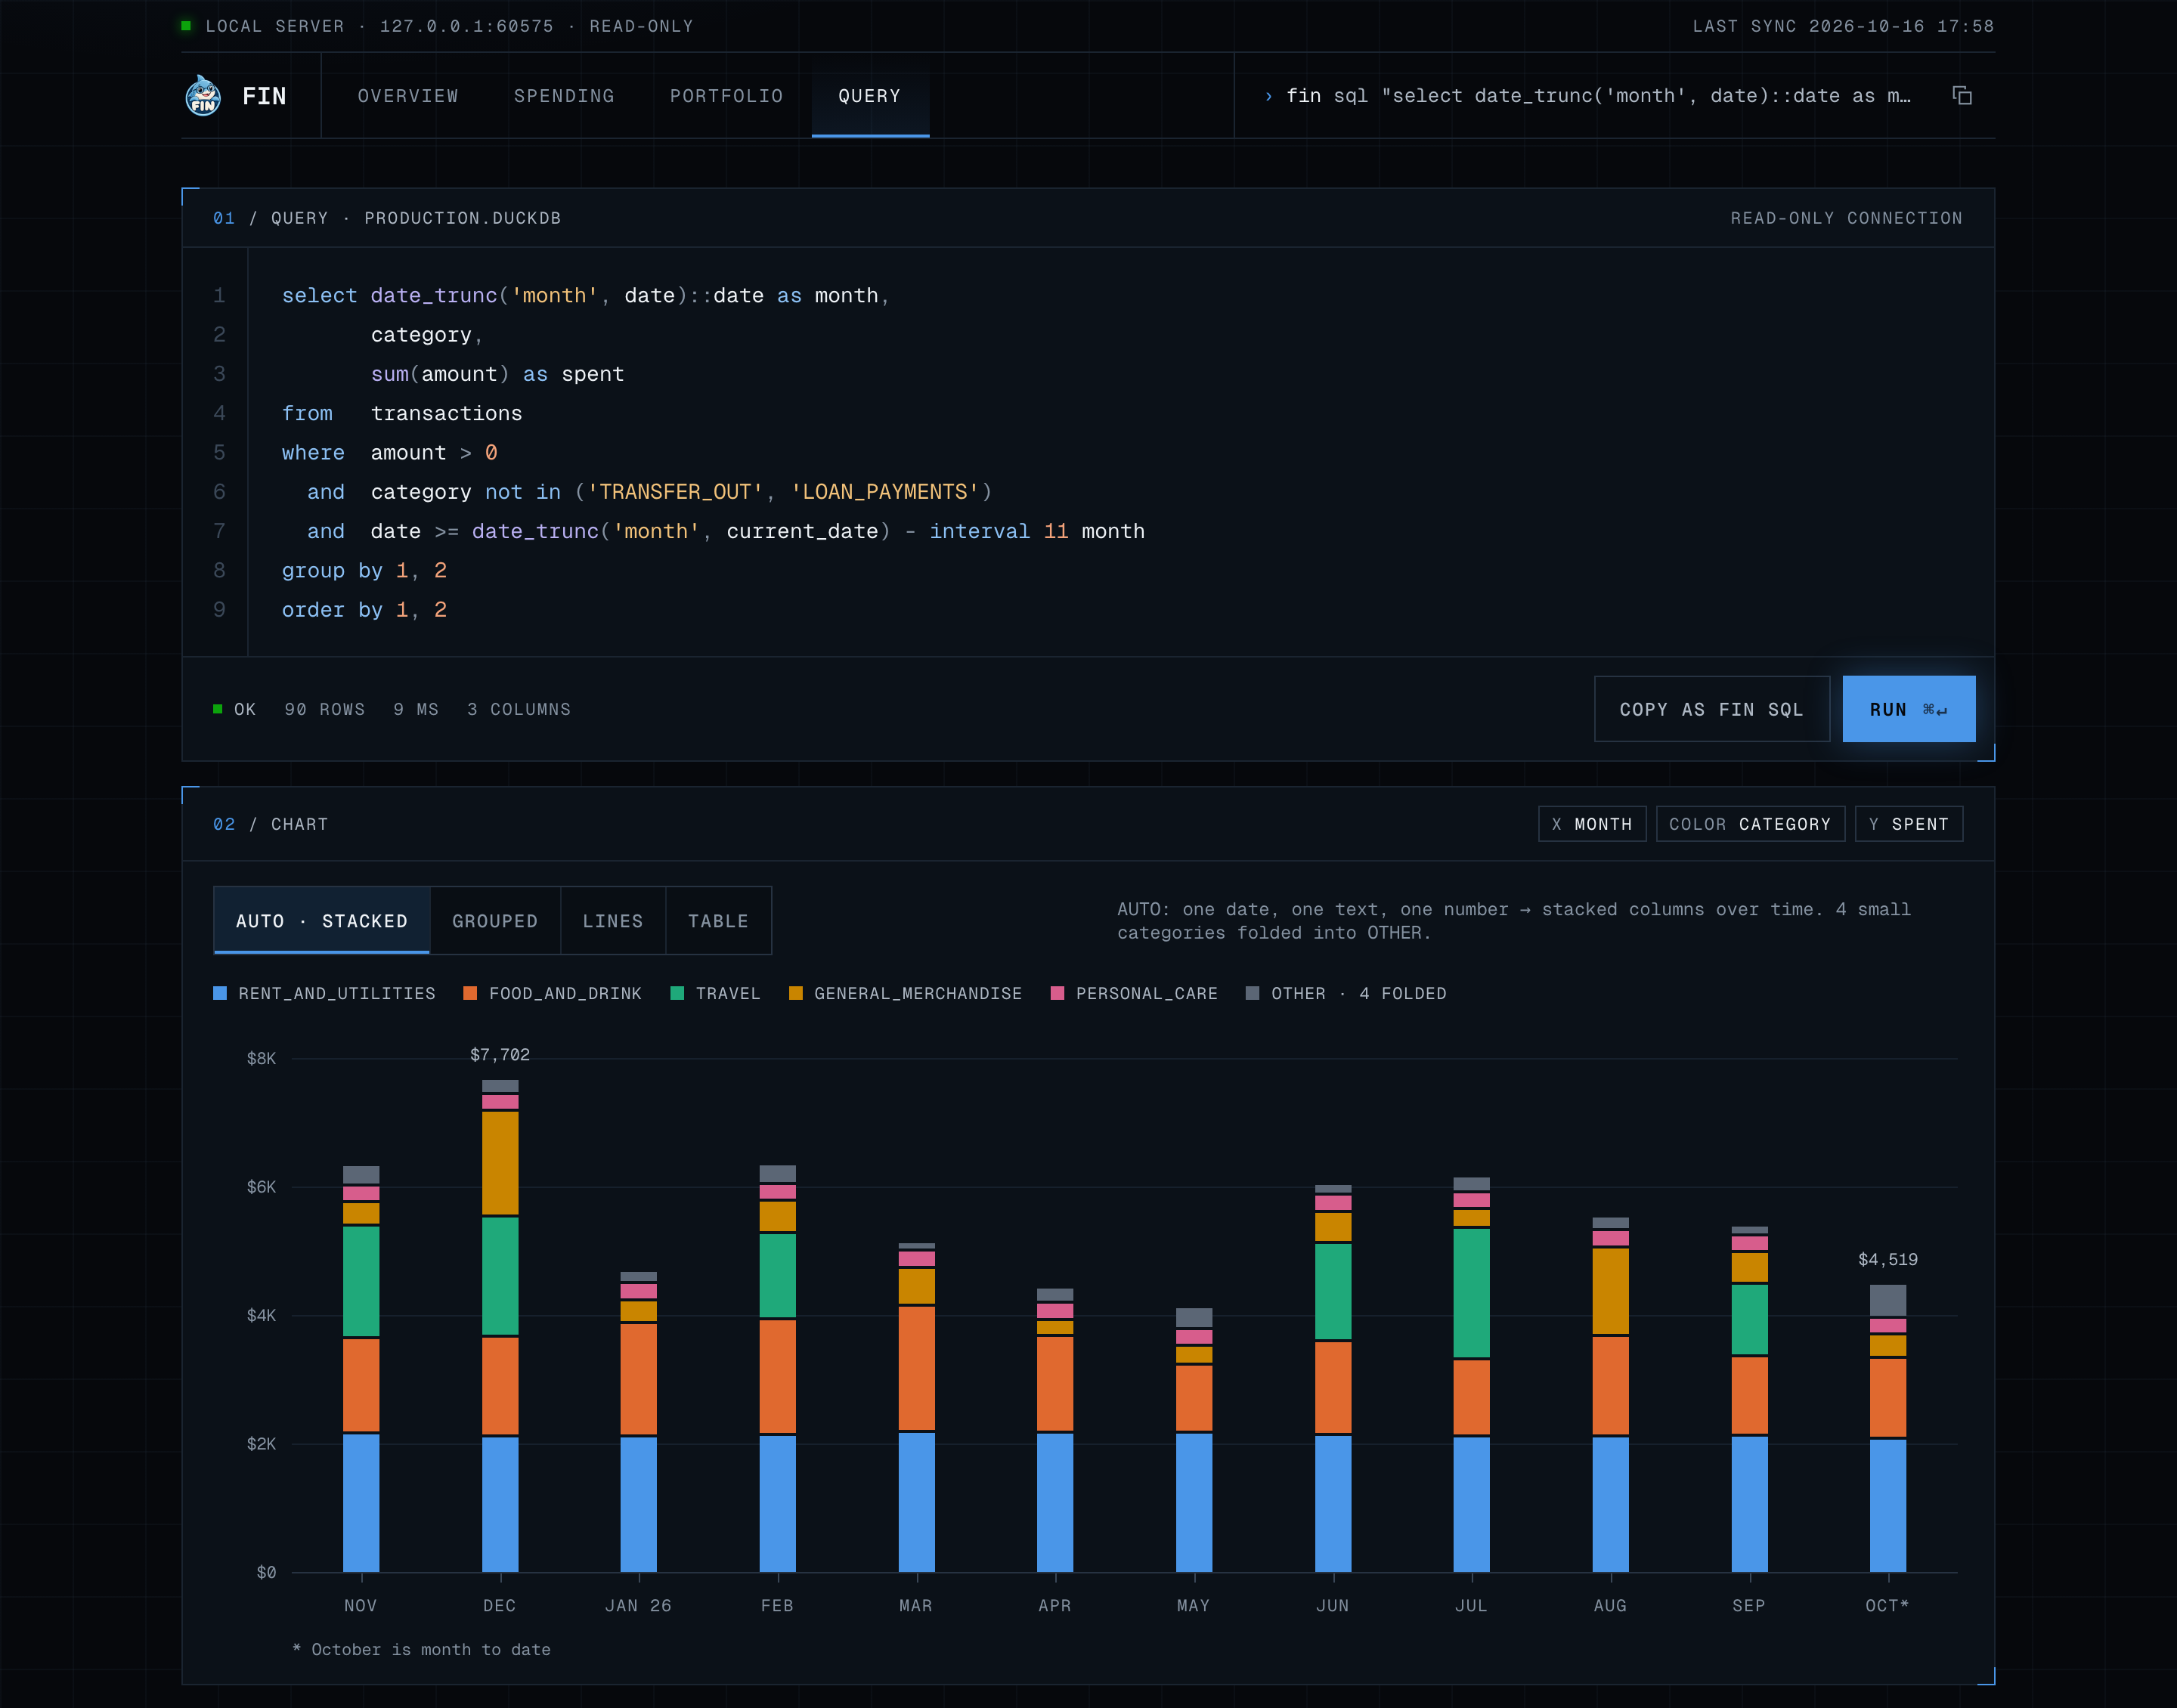Click Copy as FIN SQL button
Viewport: 2177px width, 1708px height.
(x=1711, y=709)
